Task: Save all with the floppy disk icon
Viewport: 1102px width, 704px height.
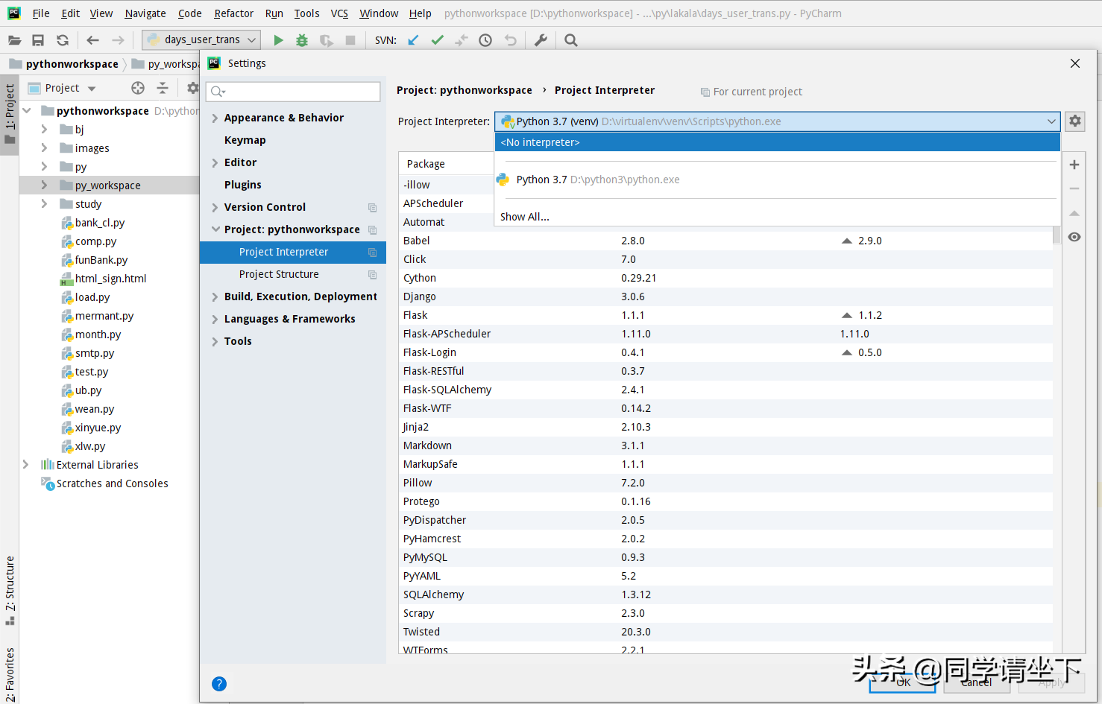Action: pyautogui.click(x=38, y=40)
